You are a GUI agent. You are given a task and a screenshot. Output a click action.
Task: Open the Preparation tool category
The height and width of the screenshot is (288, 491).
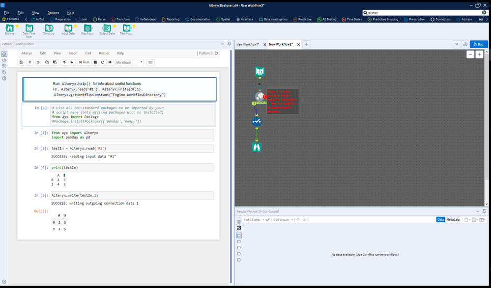60,20
